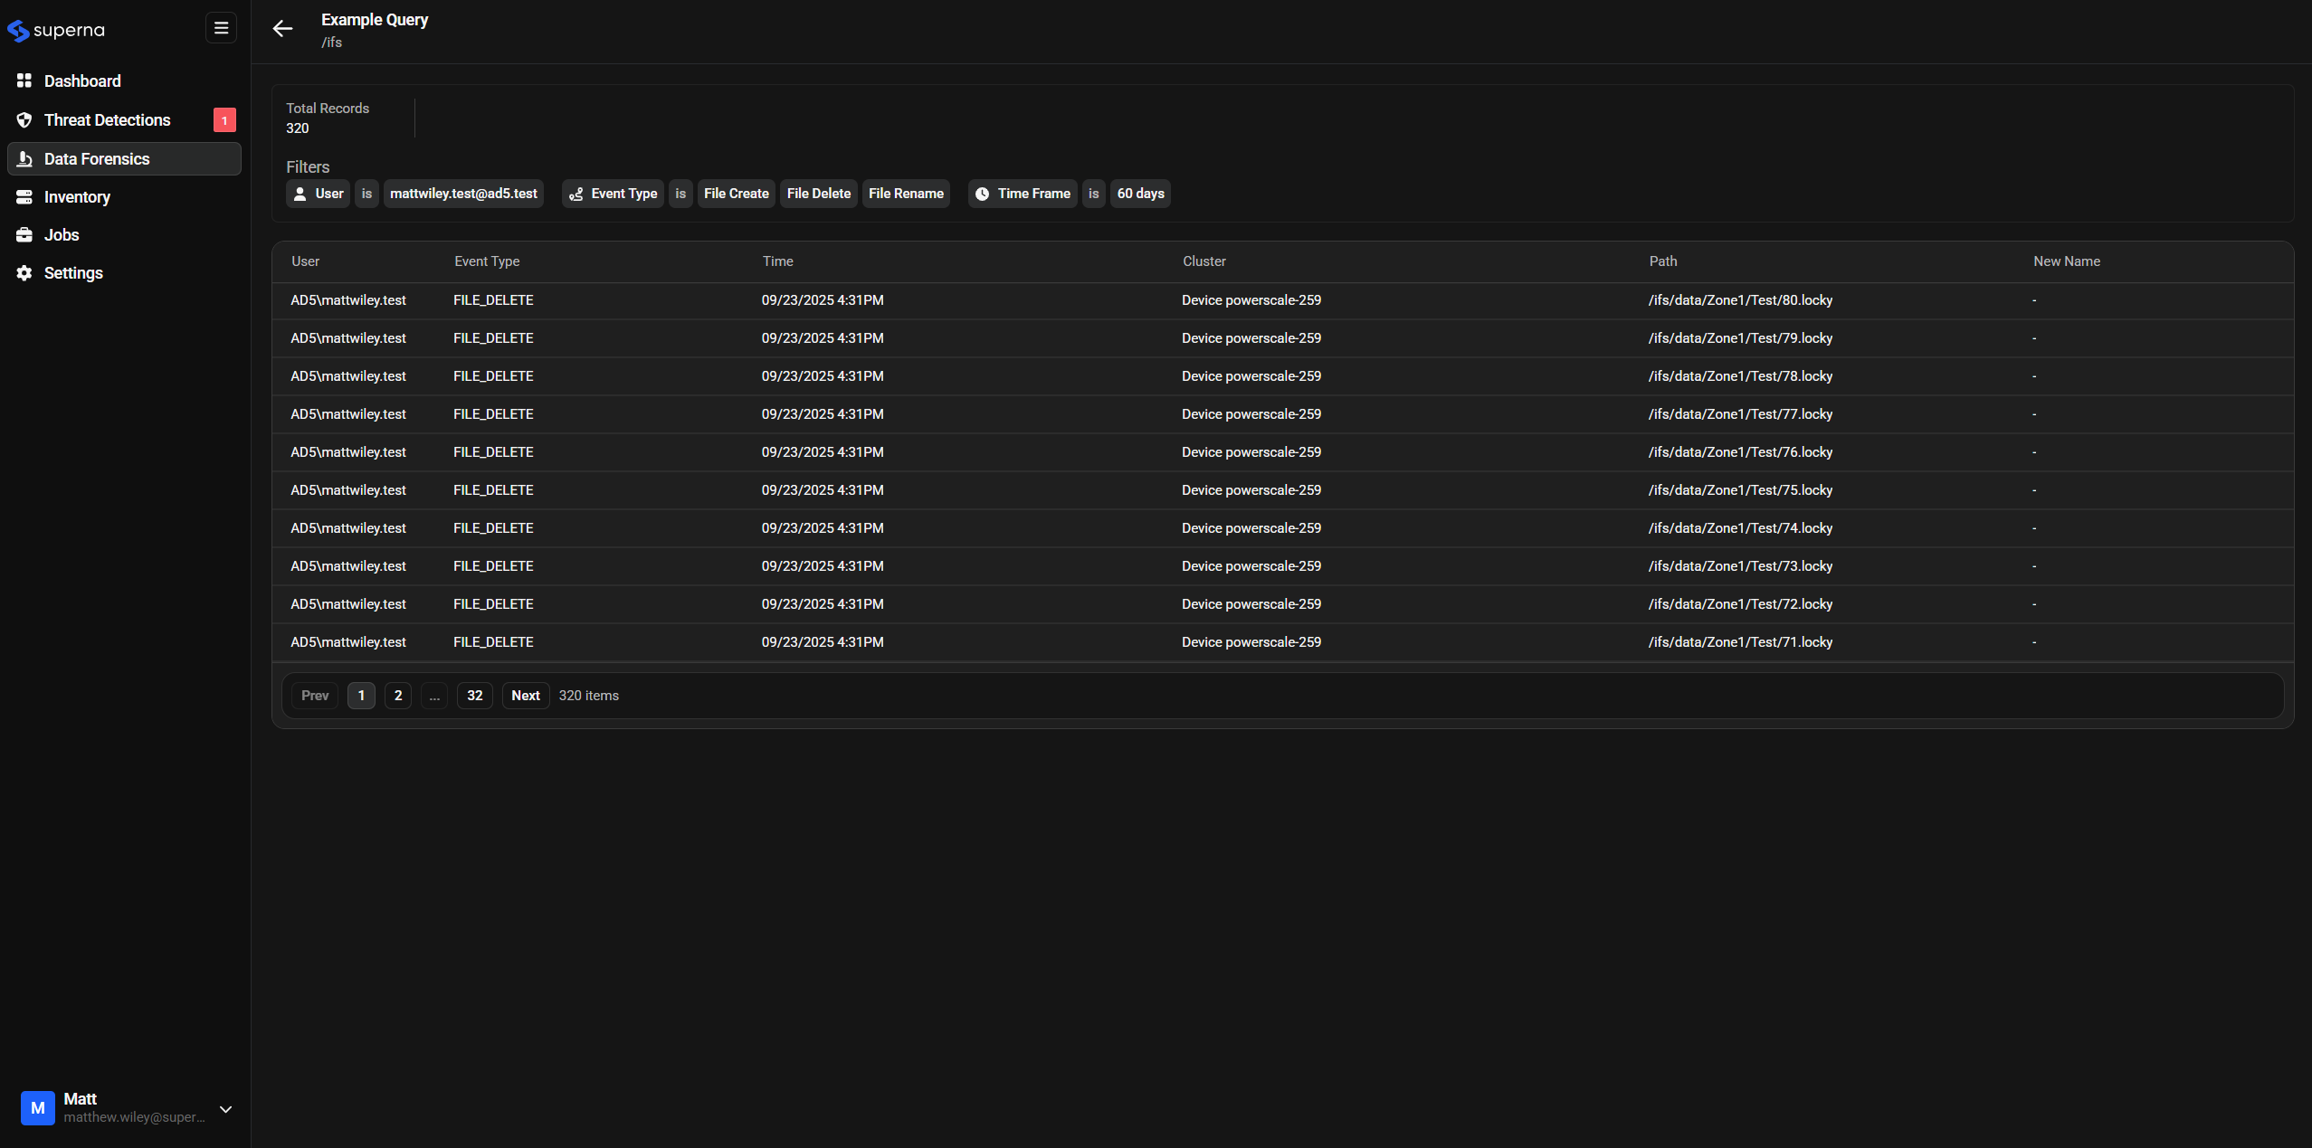Click the Cluster column header

1204,261
